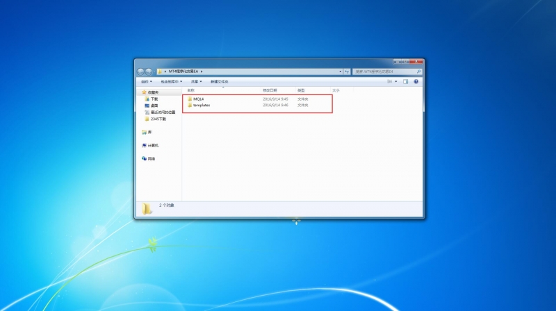Toggle the preview pane icon
The image size is (556, 311).
tap(405, 81)
